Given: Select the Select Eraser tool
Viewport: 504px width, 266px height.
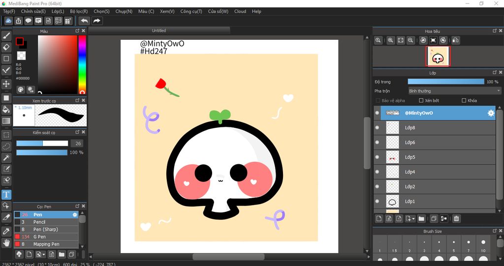Looking at the screenshot, I should tap(6, 180).
